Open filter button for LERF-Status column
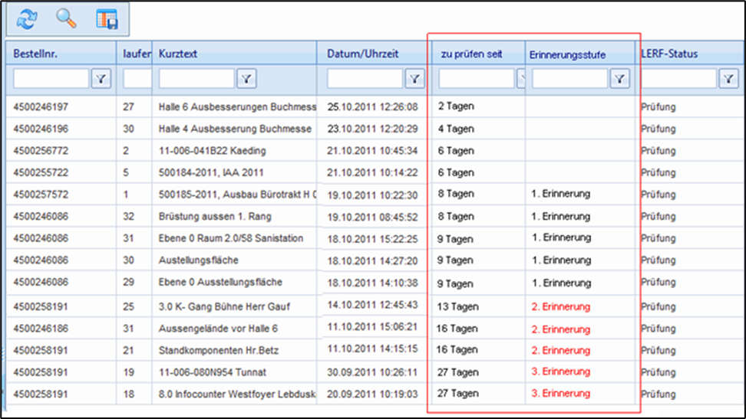Screen dimensions: 746x419 (x=728, y=78)
